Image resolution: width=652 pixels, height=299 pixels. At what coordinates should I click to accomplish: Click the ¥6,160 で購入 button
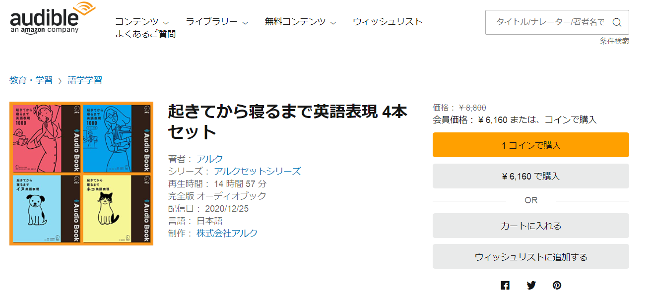pyautogui.click(x=531, y=176)
